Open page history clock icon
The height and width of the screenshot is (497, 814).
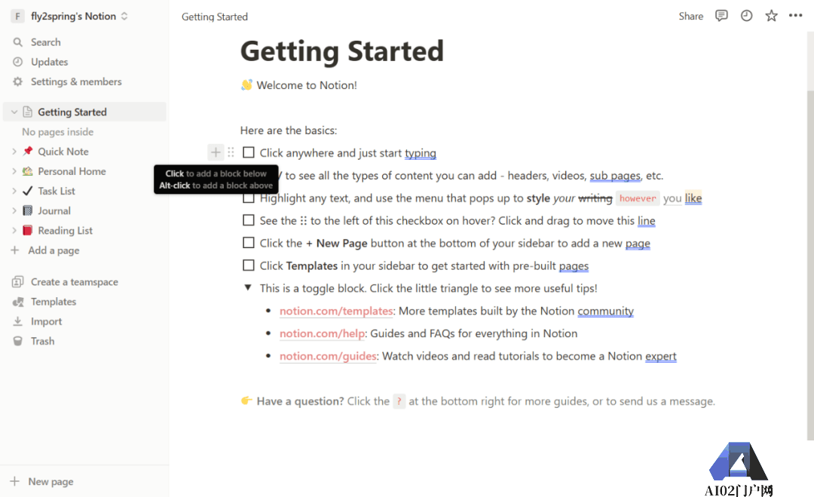click(746, 16)
